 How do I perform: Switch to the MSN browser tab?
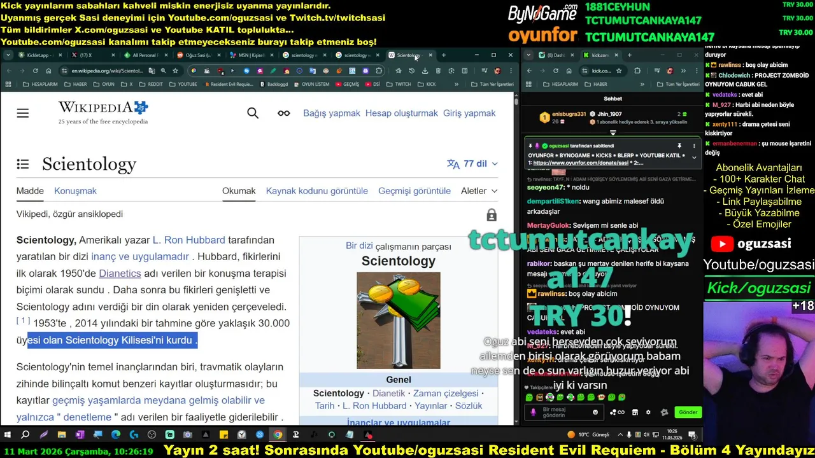coord(250,55)
